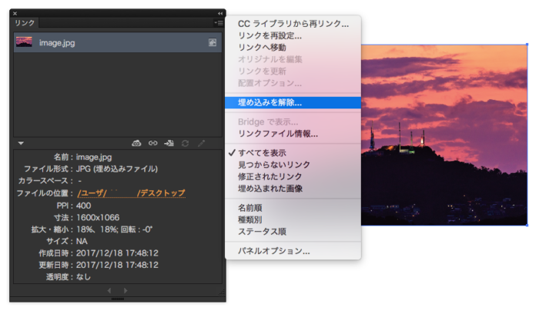This screenshot has width=539, height=314.
Task: Select the リンク panel tab
Action: tap(25, 23)
